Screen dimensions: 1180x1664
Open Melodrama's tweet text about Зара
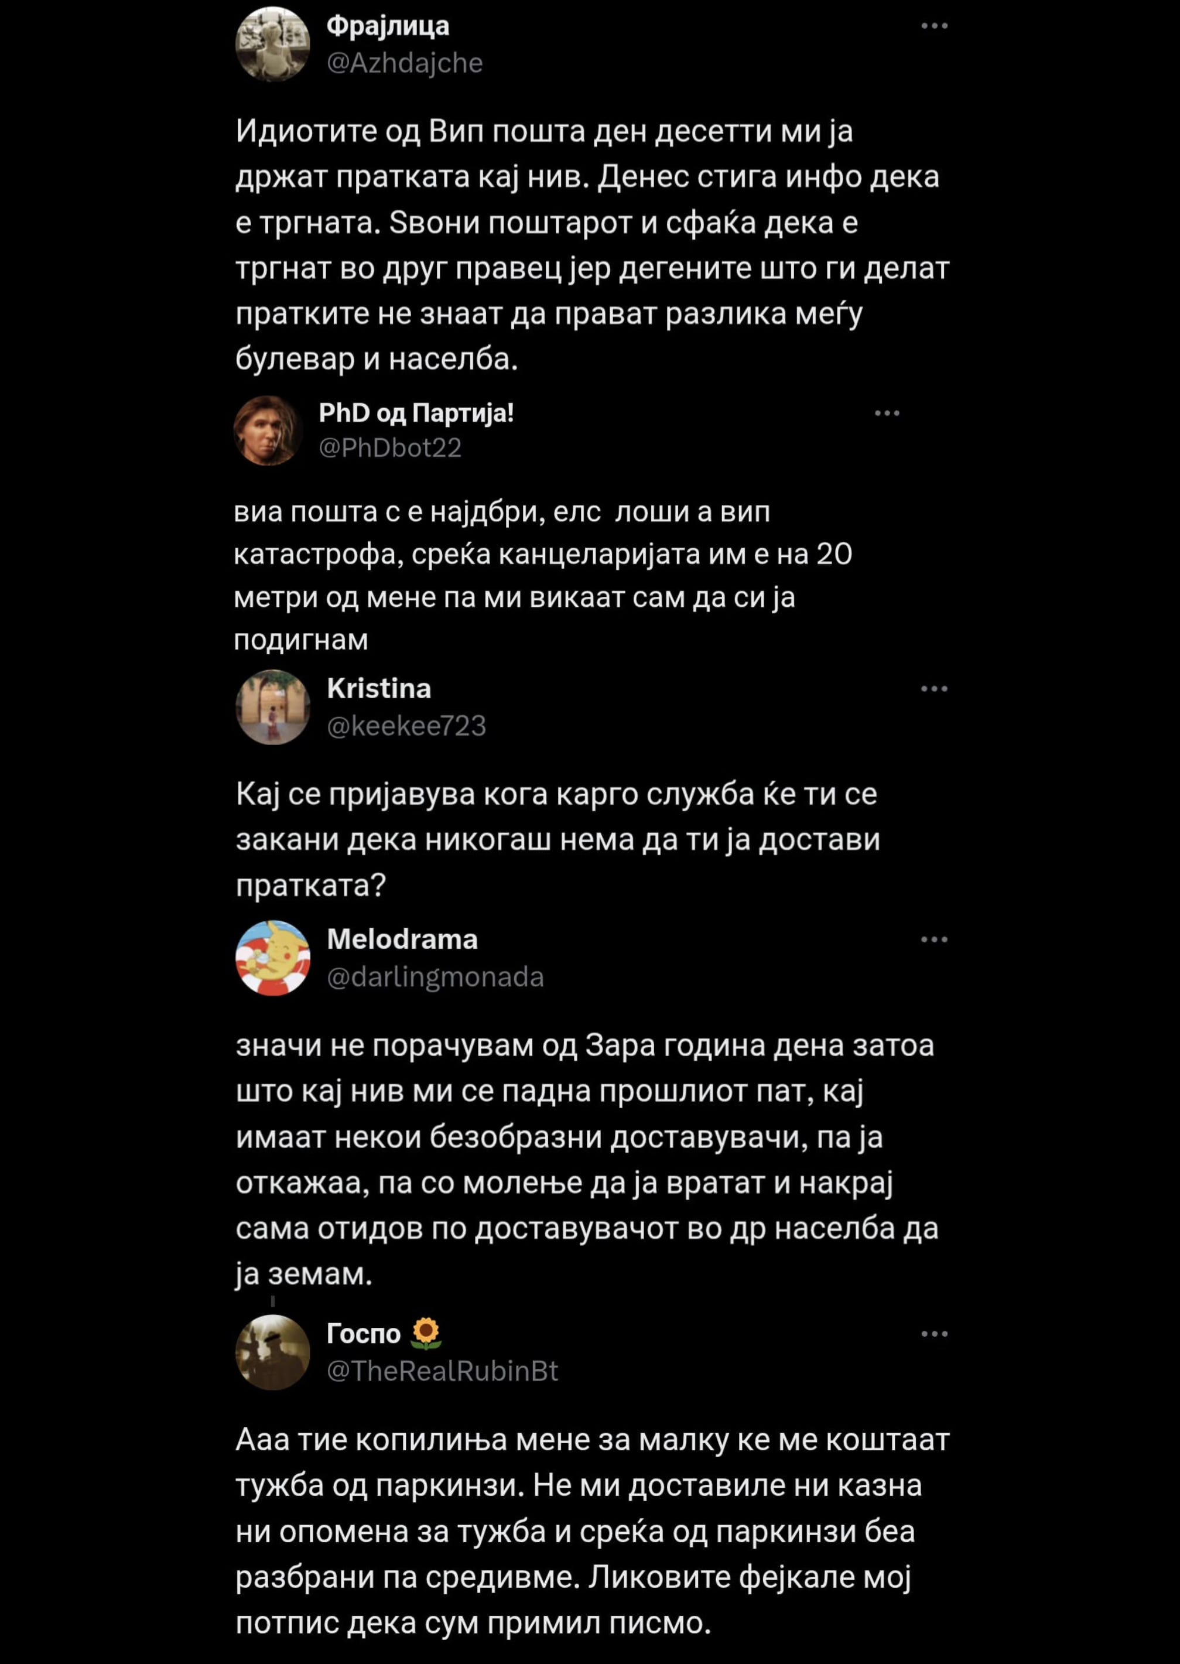coord(587,1160)
